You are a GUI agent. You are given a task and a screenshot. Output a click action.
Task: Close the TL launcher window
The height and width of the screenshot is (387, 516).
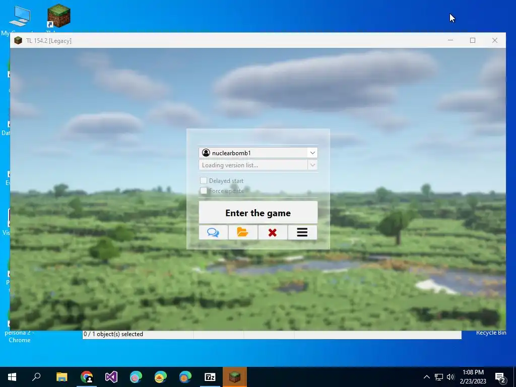coord(495,40)
